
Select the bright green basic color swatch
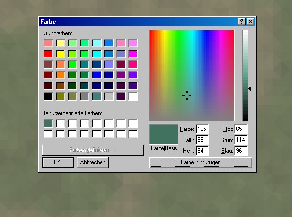pyautogui.click(x=72, y=64)
